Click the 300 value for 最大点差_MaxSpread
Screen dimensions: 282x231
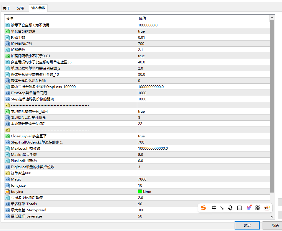(x=141, y=210)
